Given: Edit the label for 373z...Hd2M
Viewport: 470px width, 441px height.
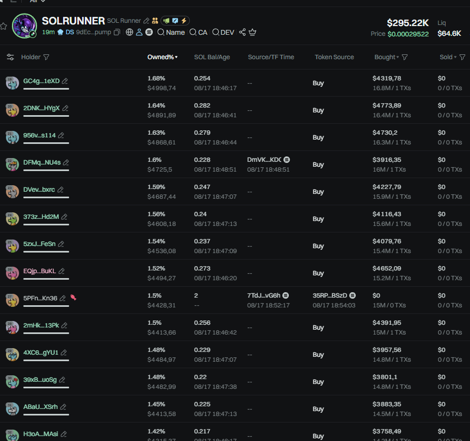Looking at the screenshot, I should [64, 217].
